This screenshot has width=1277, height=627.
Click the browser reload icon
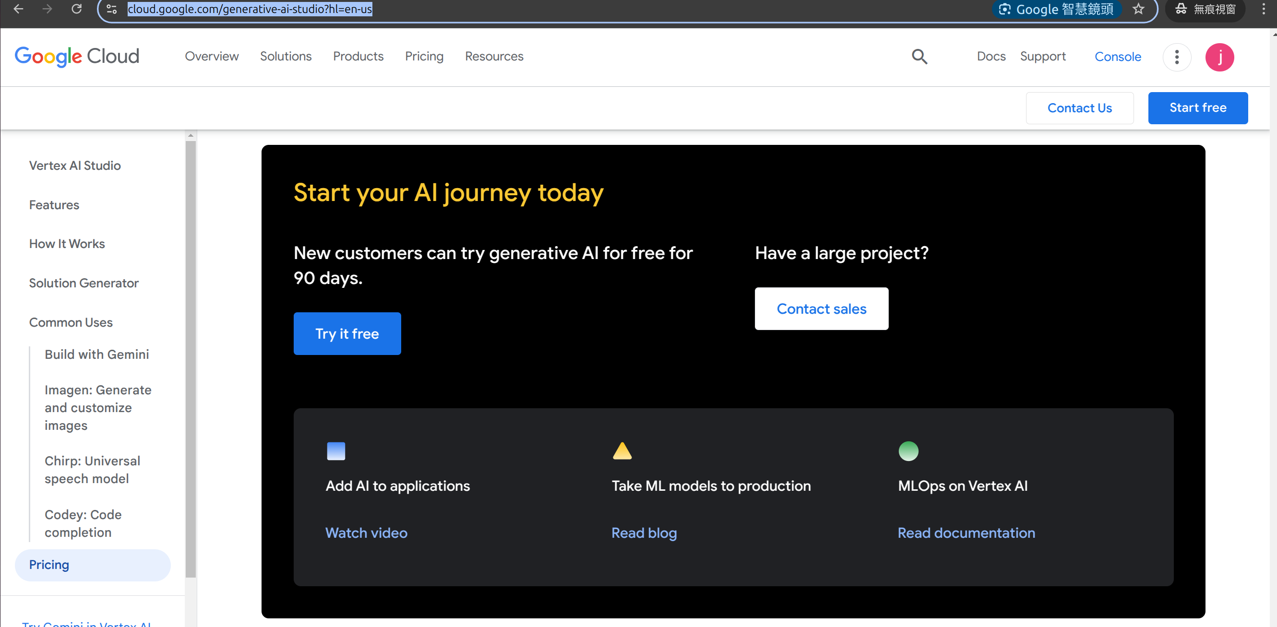coord(76,9)
